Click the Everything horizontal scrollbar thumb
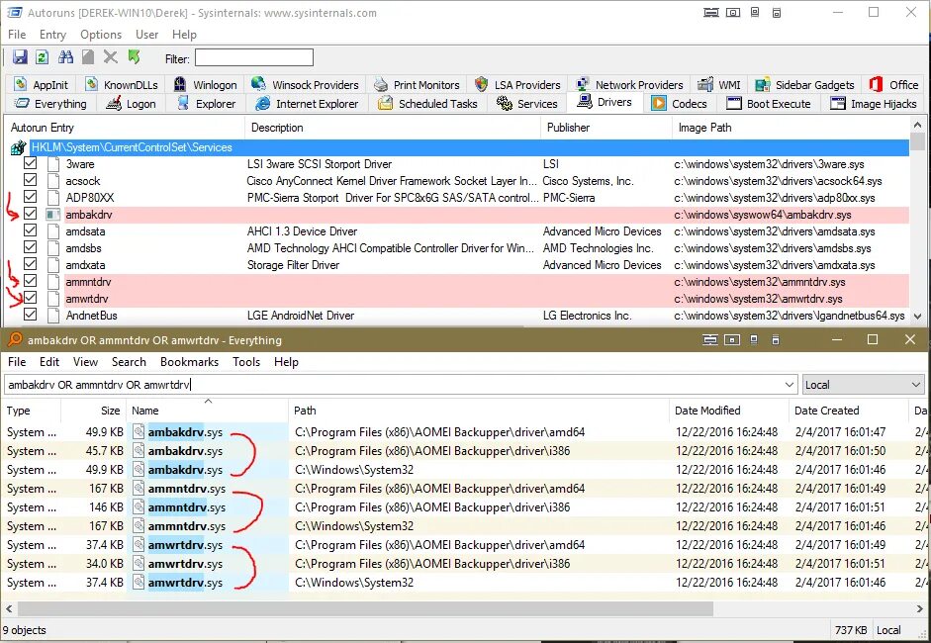The image size is (931, 643). [x=365, y=608]
